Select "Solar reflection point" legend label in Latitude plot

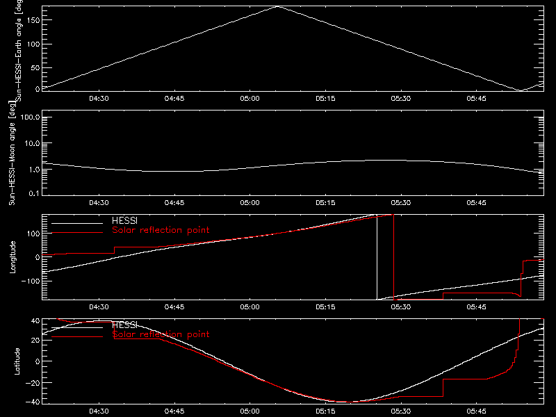161,334
